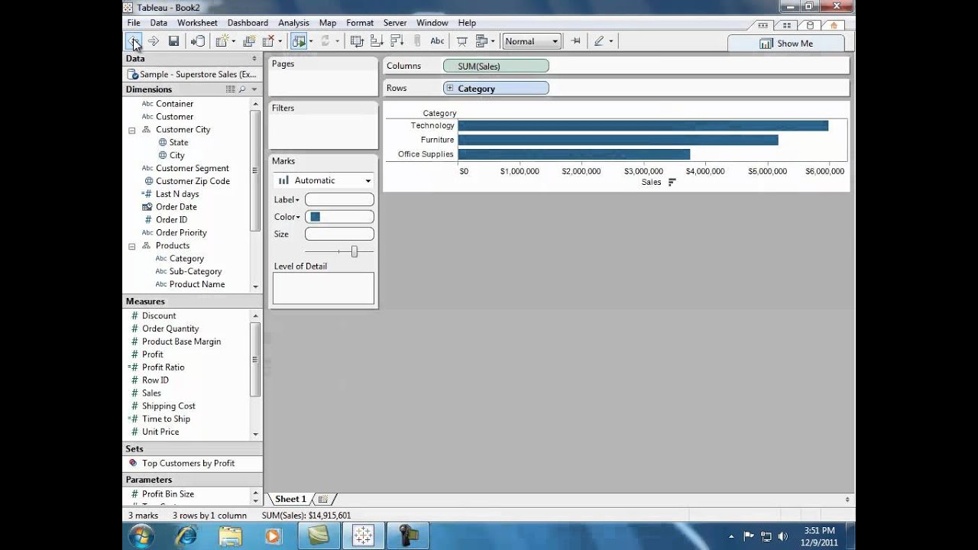Click the SUM(Sales) pill on Columns
Viewport: 978px width, 550px height.
pos(496,66)
